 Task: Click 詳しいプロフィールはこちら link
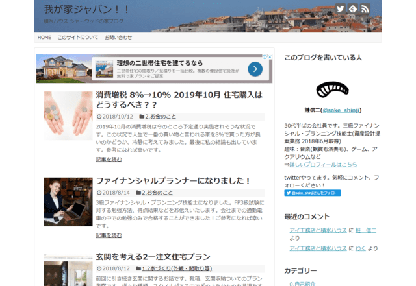[323, 165]
